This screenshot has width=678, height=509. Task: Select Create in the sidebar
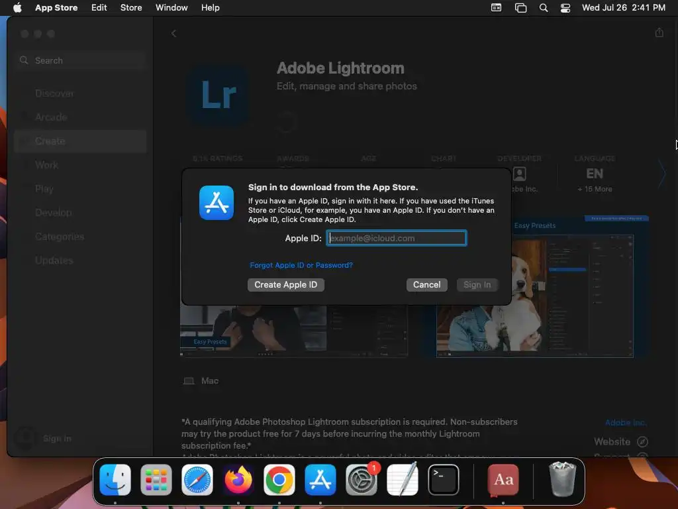[x=80, y=141]
